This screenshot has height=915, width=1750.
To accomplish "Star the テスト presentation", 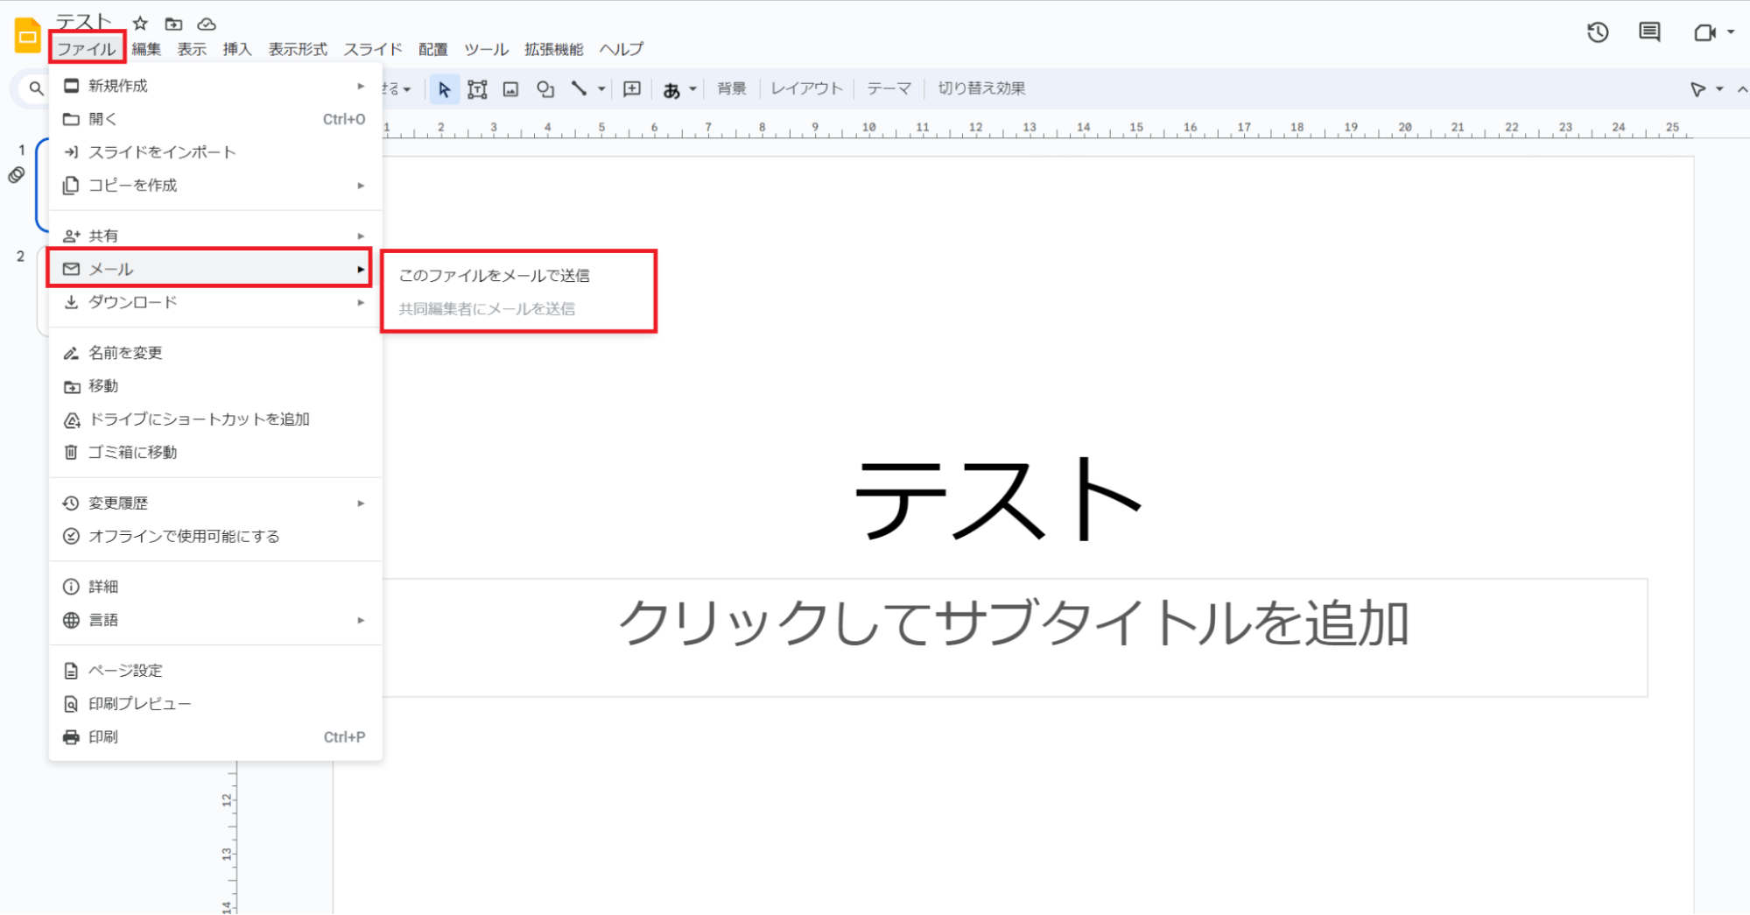I will tap(140, 24).
